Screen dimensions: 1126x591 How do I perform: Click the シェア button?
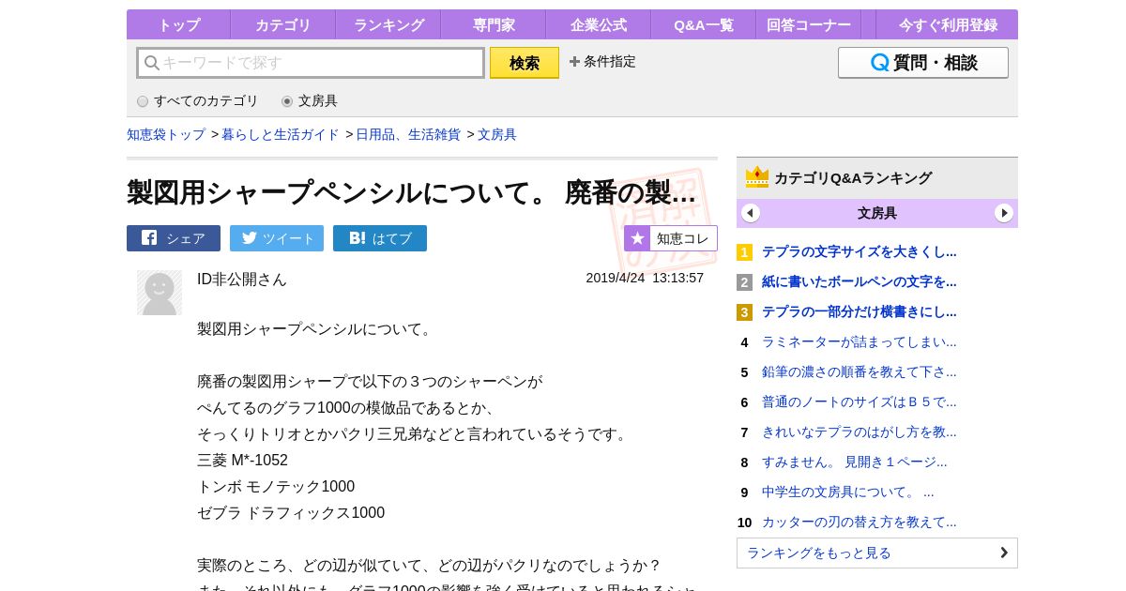174,238
